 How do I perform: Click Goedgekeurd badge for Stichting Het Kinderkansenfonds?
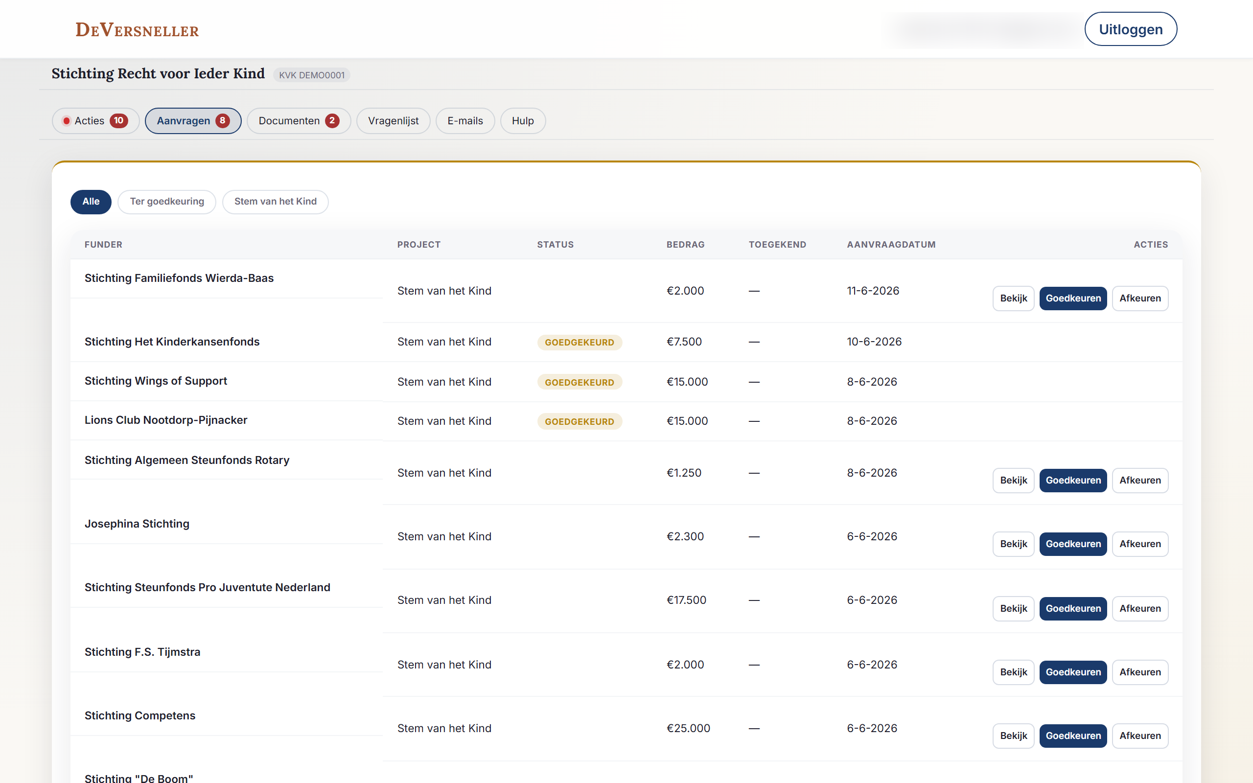tap(580, 342)
